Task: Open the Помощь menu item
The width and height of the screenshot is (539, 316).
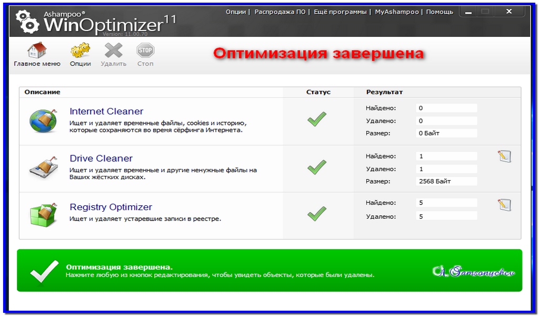Action: point(440,12)
